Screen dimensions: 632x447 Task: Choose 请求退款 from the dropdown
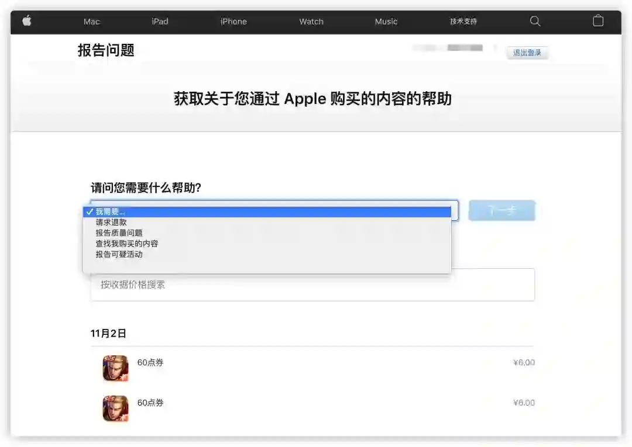click(267, 222)
